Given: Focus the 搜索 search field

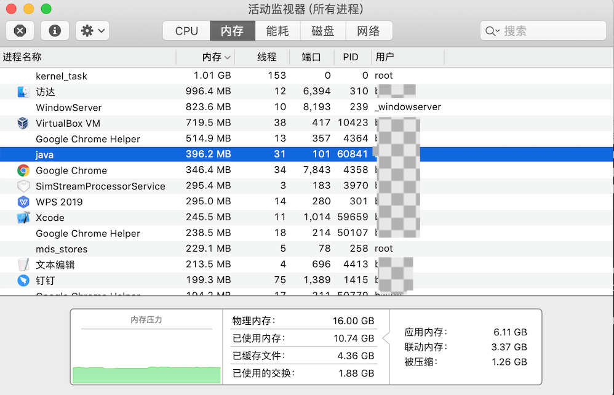Looking at the screenshot, I should [543, 31].
